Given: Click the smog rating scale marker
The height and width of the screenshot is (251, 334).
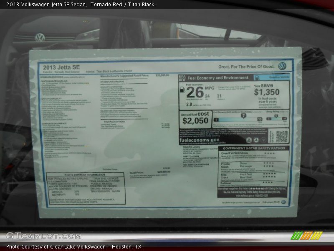Looking at the screenshot, I should click(x=276, y=116).
